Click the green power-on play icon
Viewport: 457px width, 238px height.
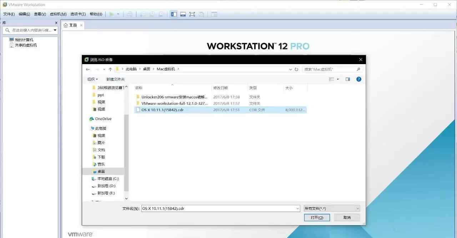tap(112, 14)
